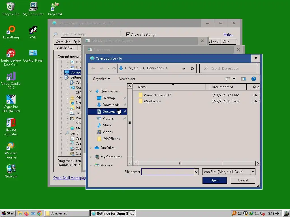Toggle the preview pane button

tap(243, 79)
